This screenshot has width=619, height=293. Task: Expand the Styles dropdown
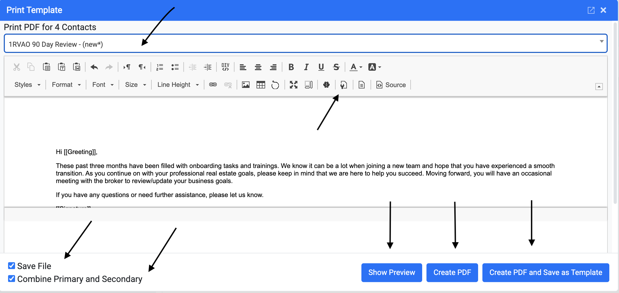pos(27,85)
